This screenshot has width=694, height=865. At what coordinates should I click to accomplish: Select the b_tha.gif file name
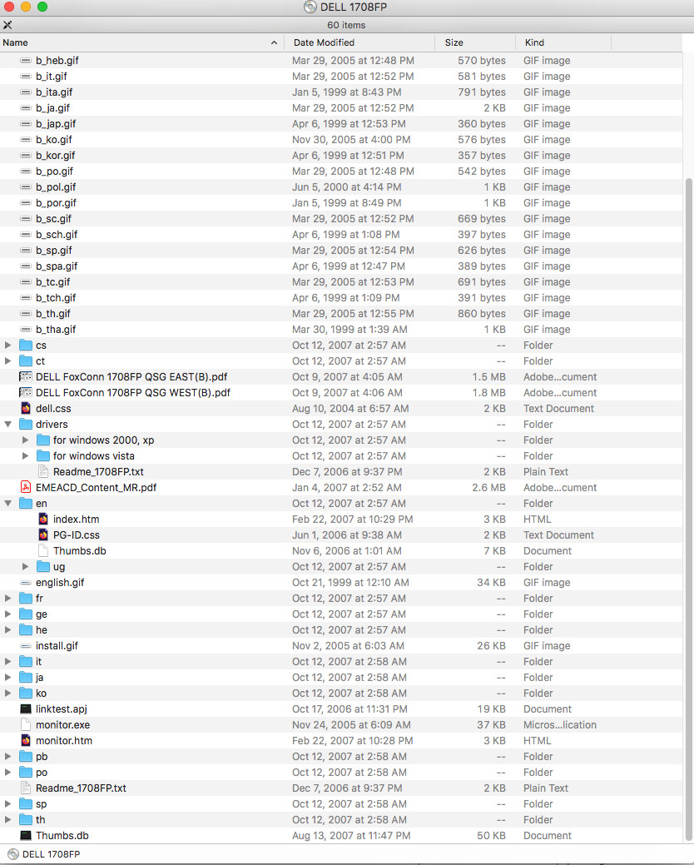point(56,330)
